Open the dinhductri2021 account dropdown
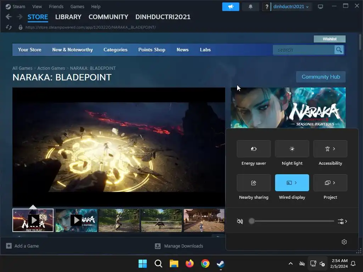The image size is (363, 272). tap(291, 7)
